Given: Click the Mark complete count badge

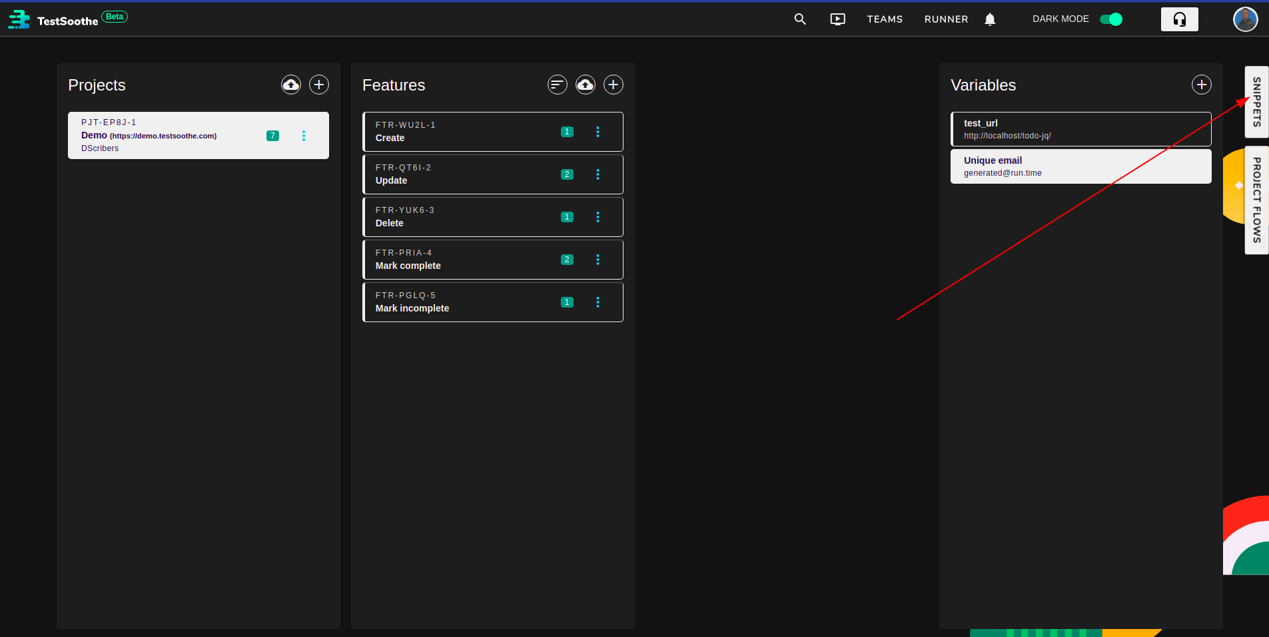Looking at the screenshot, I should click(x=567, y=260).
